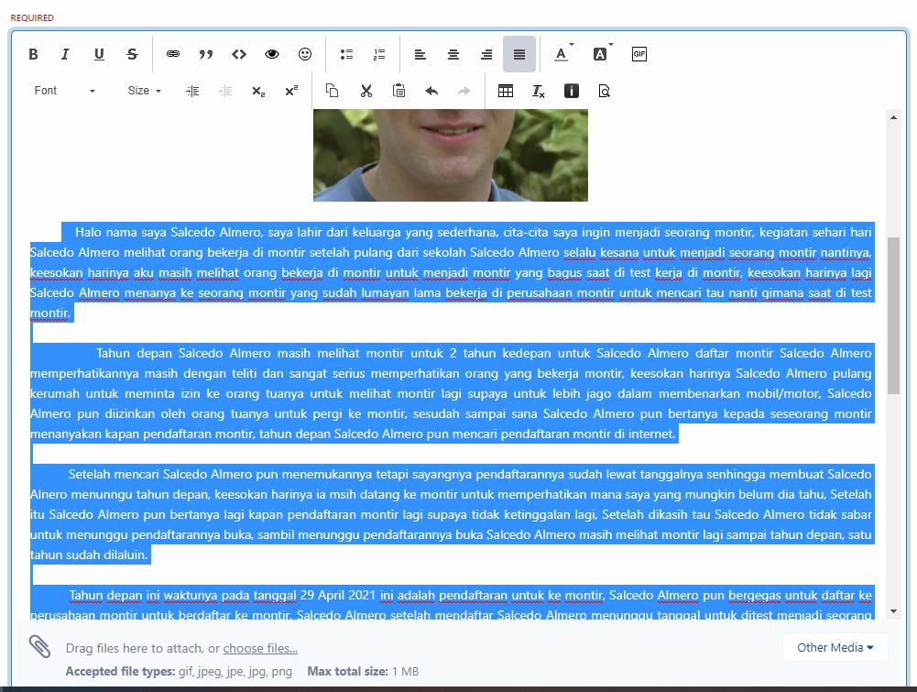Open the Size dropdown
917x692 pixels.
pos(144,91)
